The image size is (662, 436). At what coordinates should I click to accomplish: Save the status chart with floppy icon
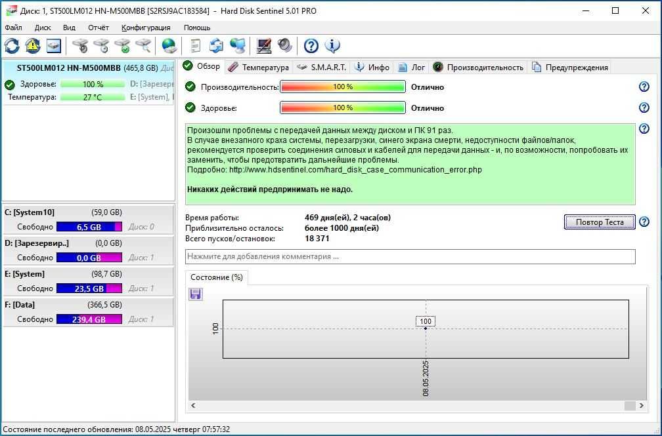(195, 294)
